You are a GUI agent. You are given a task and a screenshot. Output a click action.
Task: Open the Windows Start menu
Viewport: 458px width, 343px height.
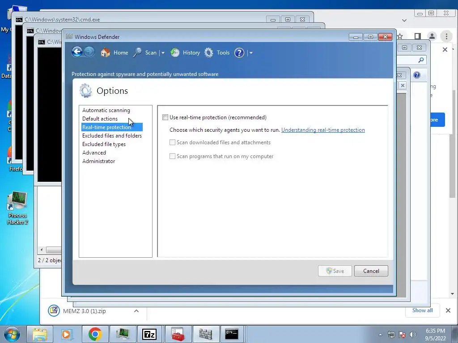12,334
